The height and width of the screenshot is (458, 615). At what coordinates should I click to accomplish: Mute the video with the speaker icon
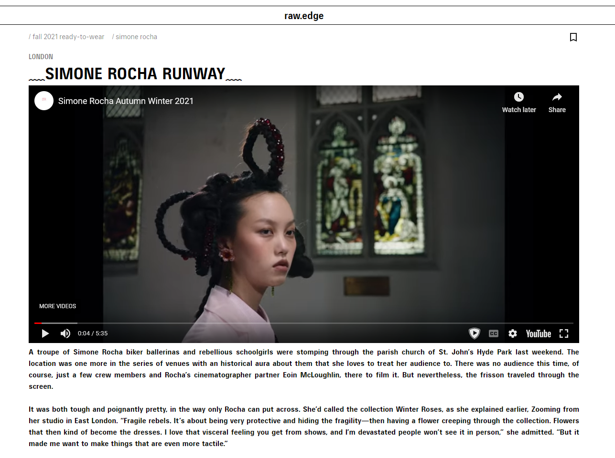(65, 333)
